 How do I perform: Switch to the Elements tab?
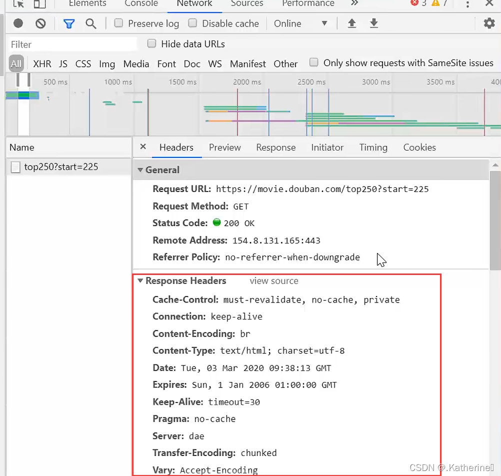tap(87, 3)
